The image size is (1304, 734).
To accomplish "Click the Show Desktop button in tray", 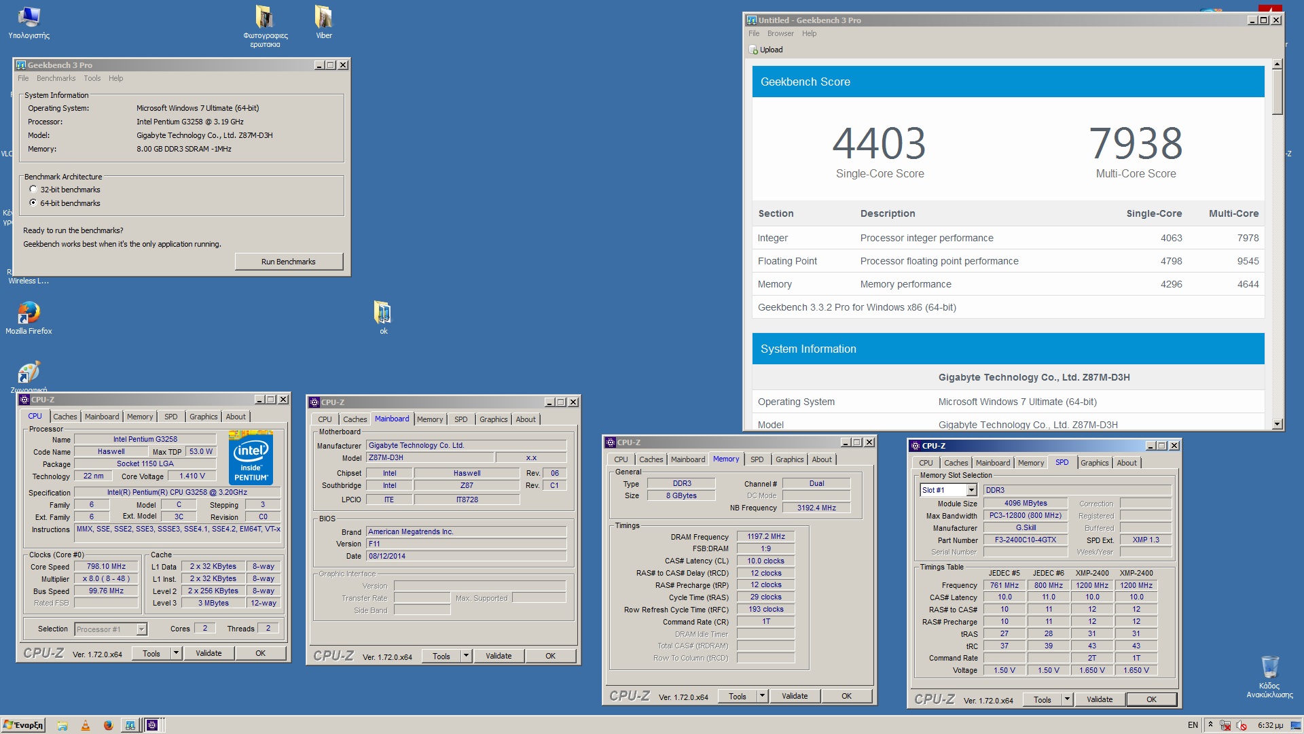I will (1296, 725).
